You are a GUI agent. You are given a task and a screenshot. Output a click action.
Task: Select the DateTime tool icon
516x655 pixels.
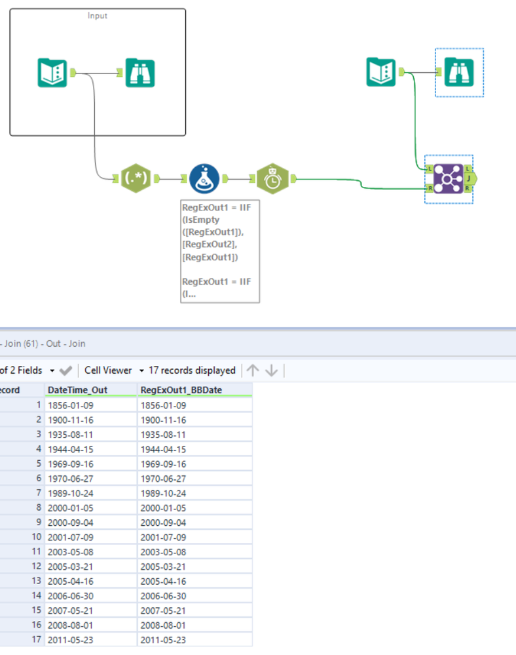coord(272,179)
